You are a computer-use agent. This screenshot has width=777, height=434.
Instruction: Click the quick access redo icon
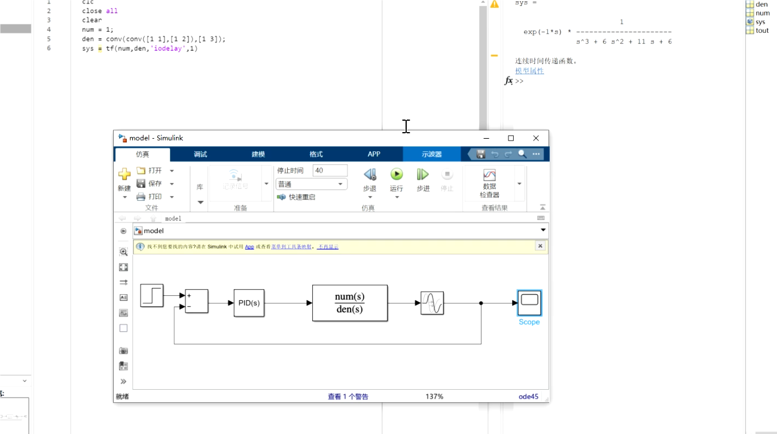point(508,154)
